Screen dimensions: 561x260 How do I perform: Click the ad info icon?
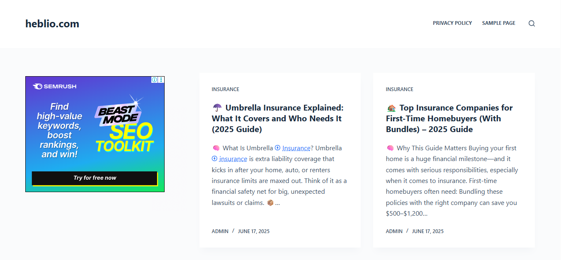coord(154,79)
